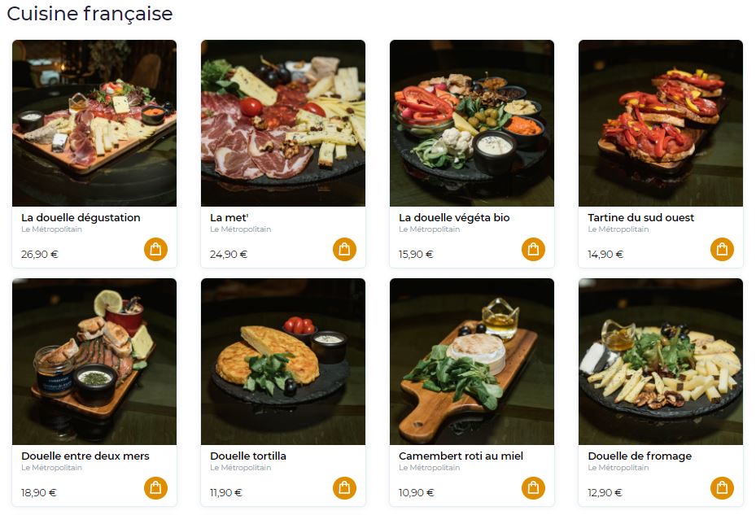Open the La met' charcuterie photo
Image resolution: width=756 pixels, height=515 pixels.
(x=283, y=123)
